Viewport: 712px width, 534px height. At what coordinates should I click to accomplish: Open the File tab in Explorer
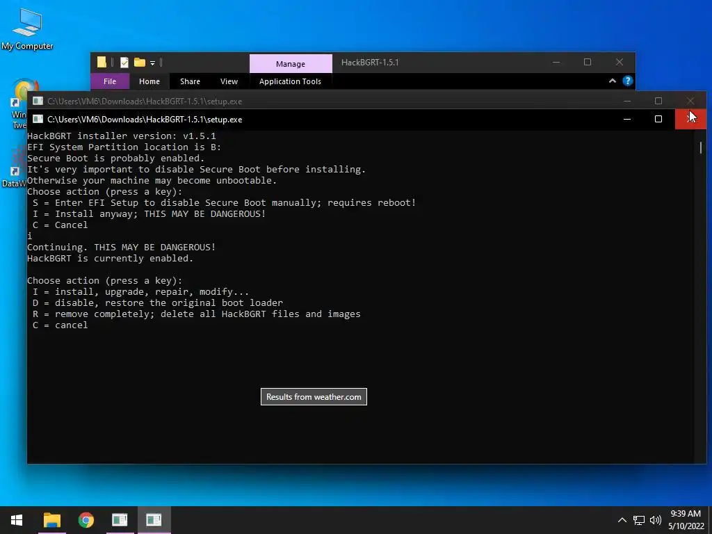(110, 81)
